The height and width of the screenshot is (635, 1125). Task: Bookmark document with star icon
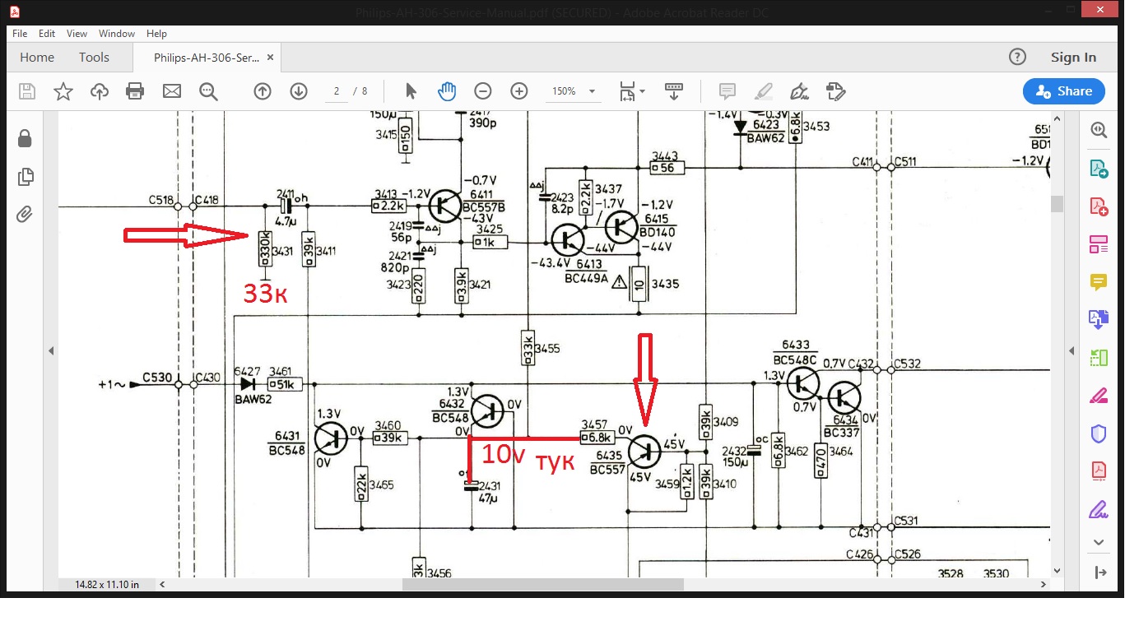coord(63,91)
